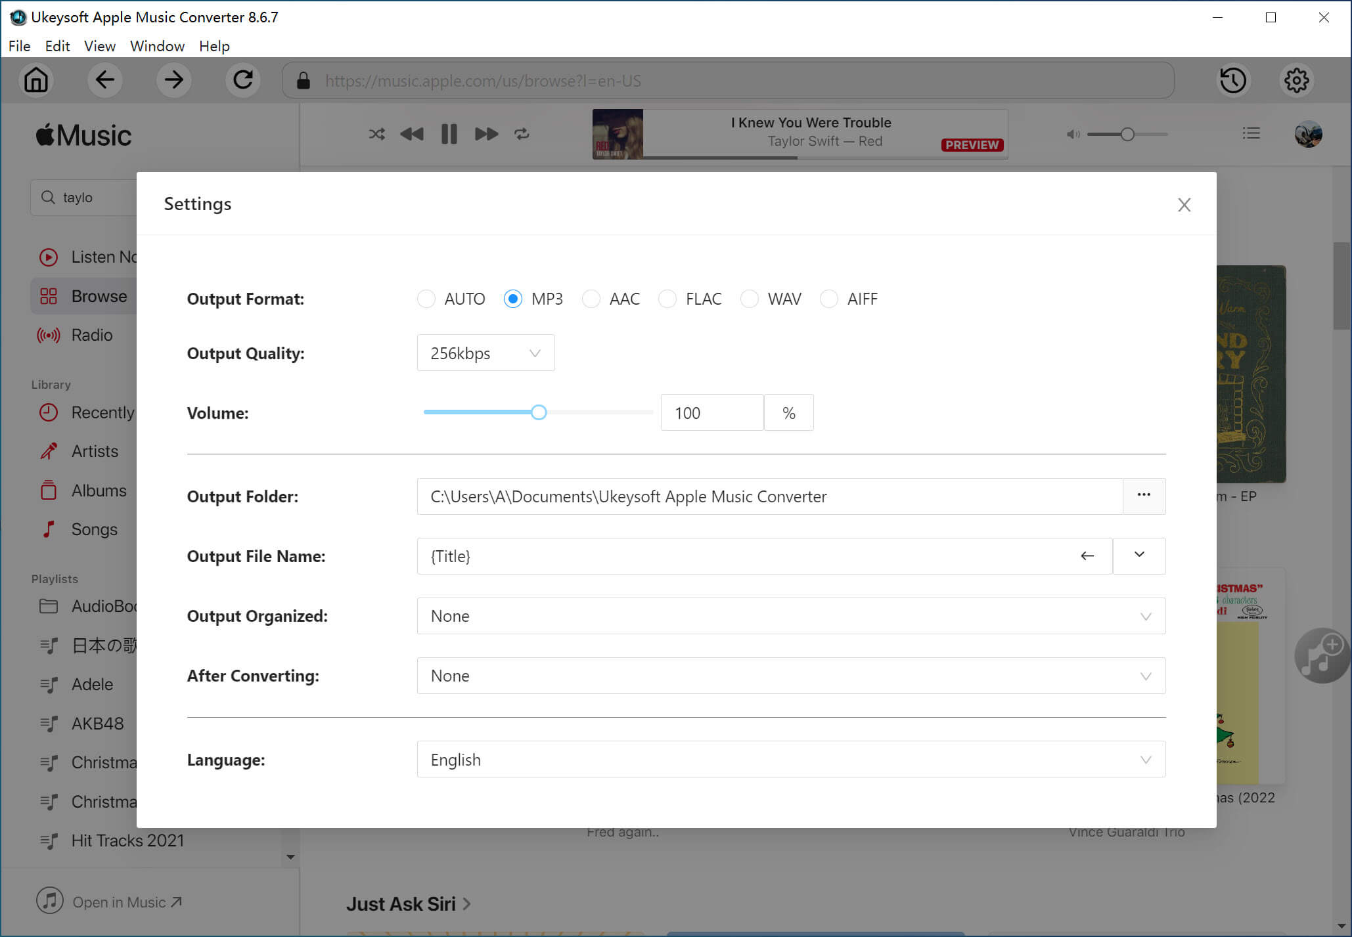
Task: Click the home icon in toolbar
Action: [x=35, y=80]
